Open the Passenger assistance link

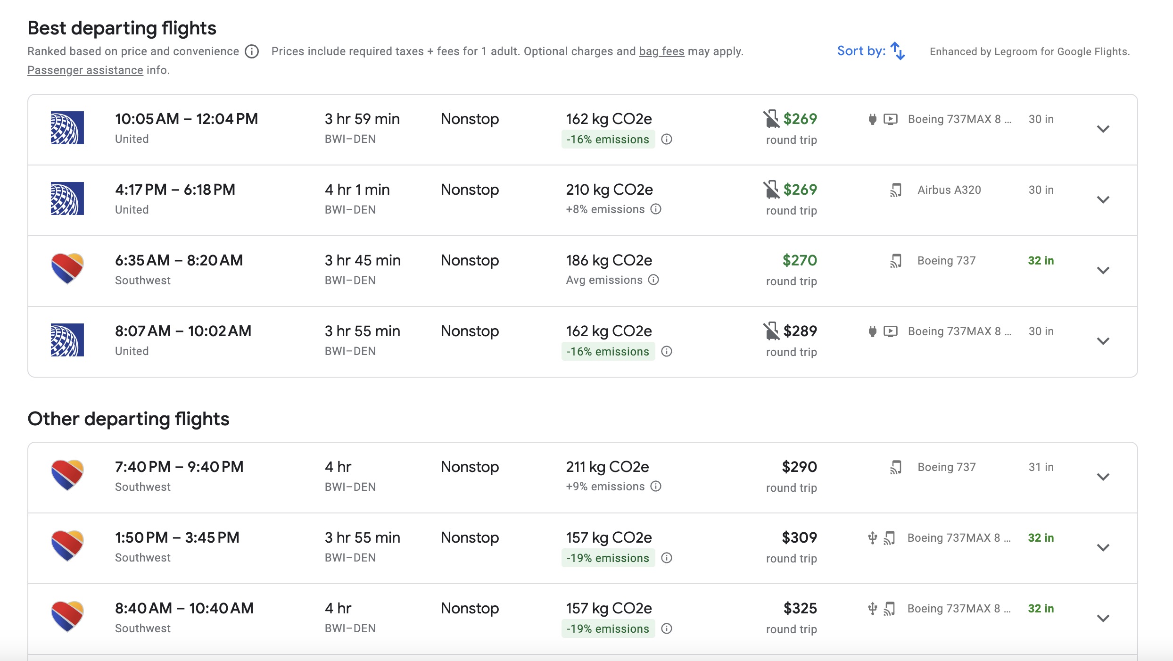(85, 70)
